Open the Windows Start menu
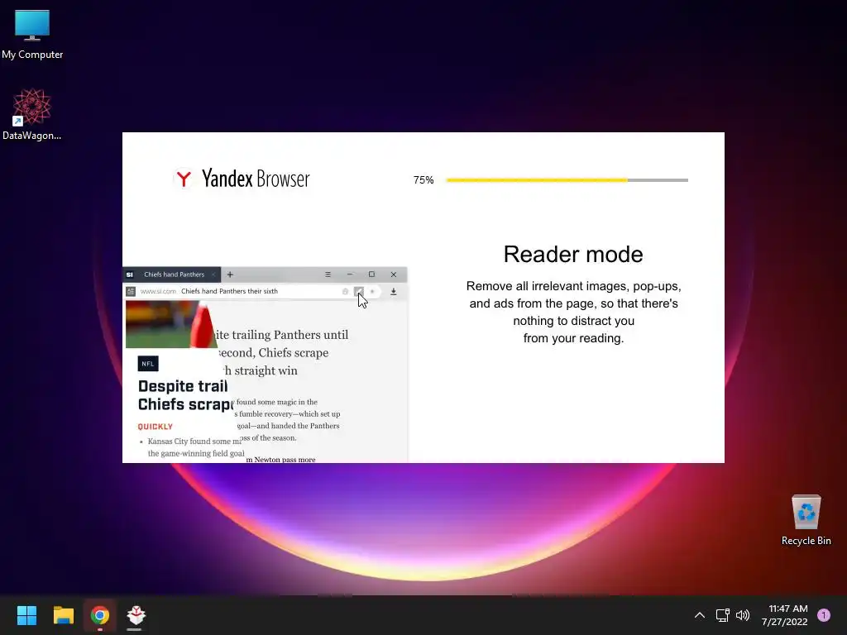 (26, 615)
